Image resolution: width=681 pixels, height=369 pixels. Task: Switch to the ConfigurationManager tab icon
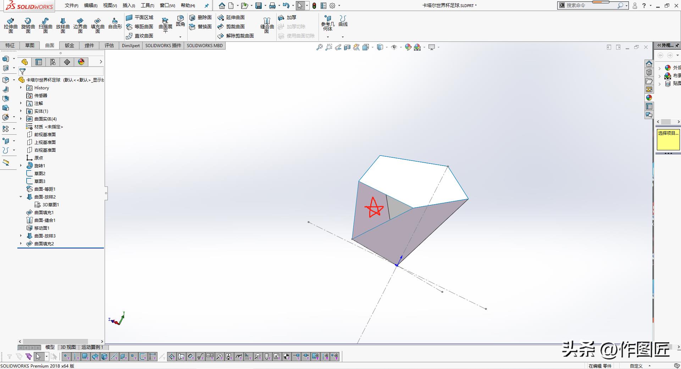click(53, 62)
